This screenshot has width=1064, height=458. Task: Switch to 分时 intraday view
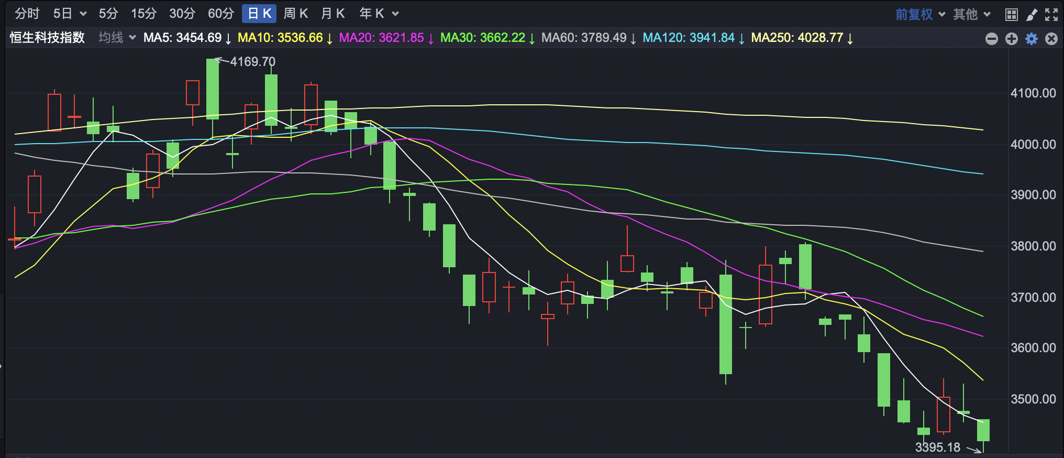pos(27,14)
